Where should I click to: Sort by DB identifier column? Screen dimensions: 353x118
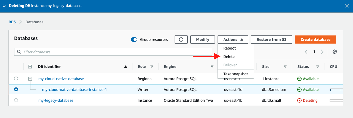pos(125,67)
